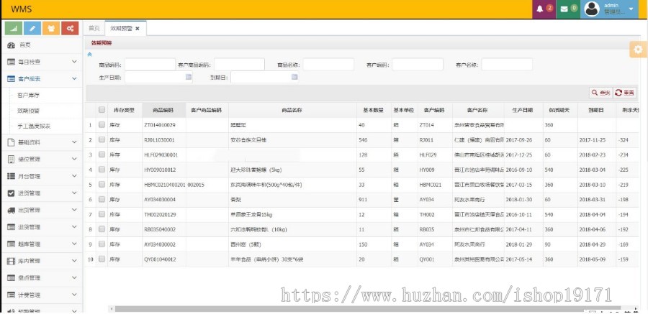This screenshot has width=648, height=314.
Task: Open the messages envelope icon
Action: (x=564, y=9)
